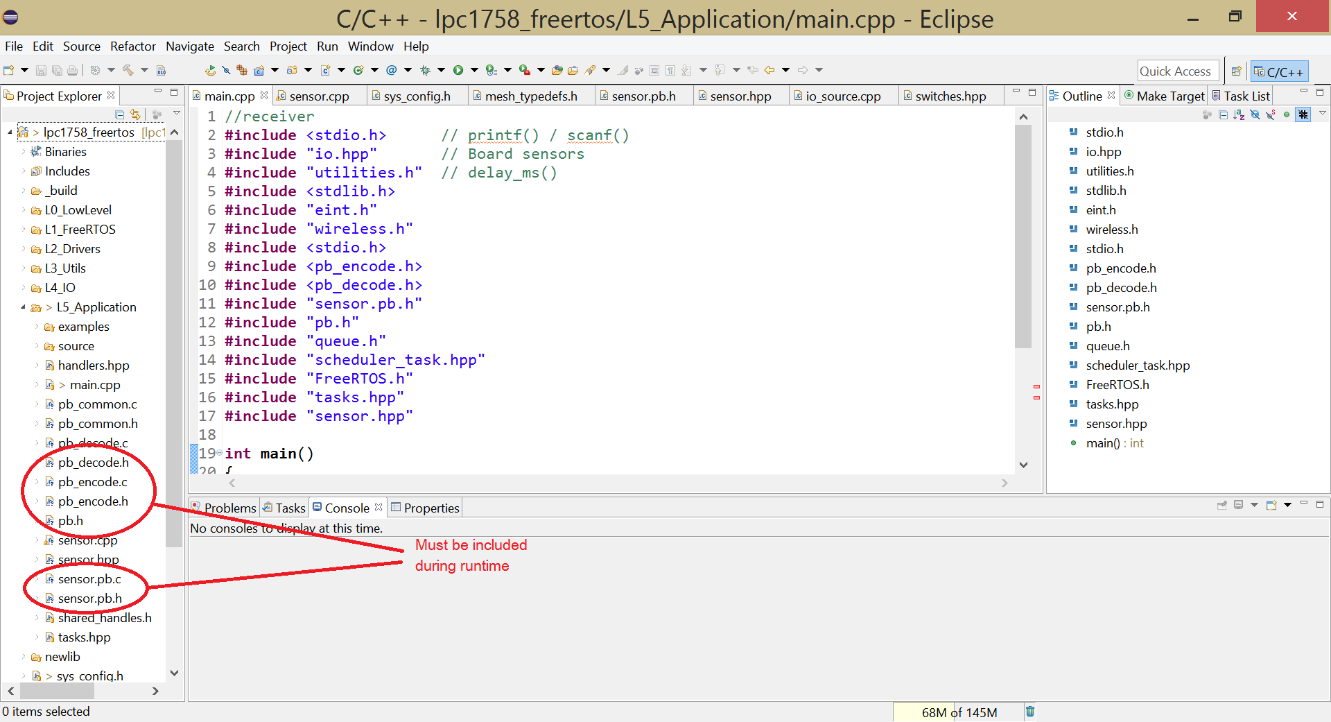Toggle Hide Fields in Outline toolbar

click(1255, 114)
